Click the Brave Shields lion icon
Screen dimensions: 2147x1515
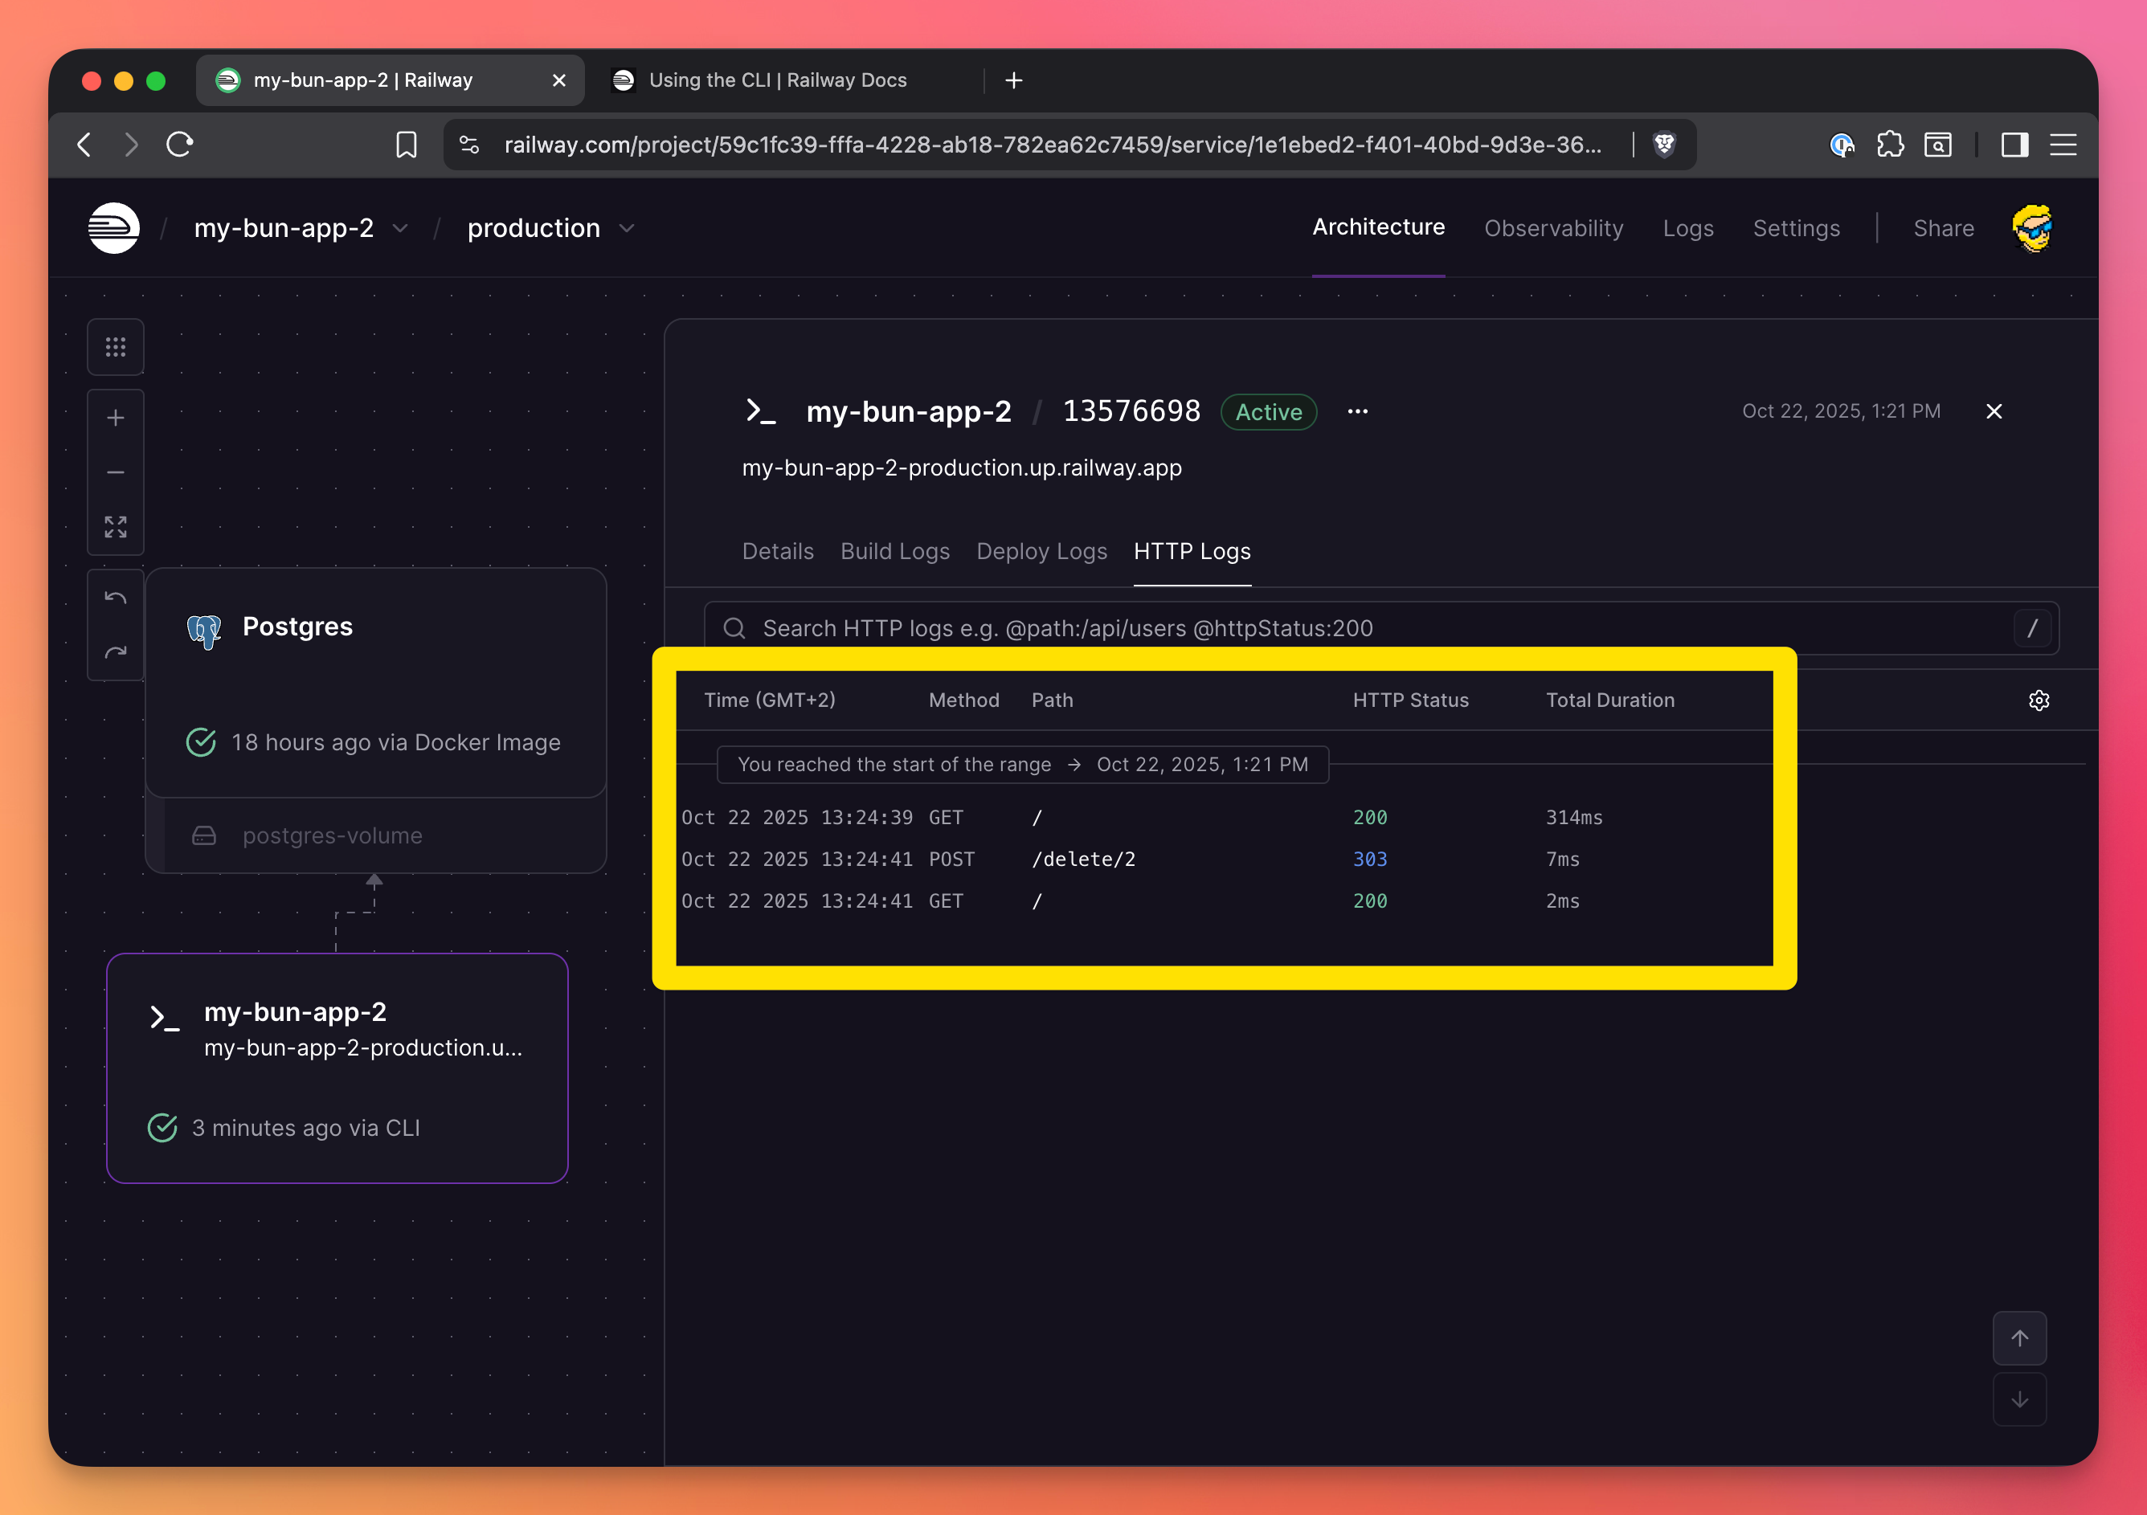tap(1664, 145)
